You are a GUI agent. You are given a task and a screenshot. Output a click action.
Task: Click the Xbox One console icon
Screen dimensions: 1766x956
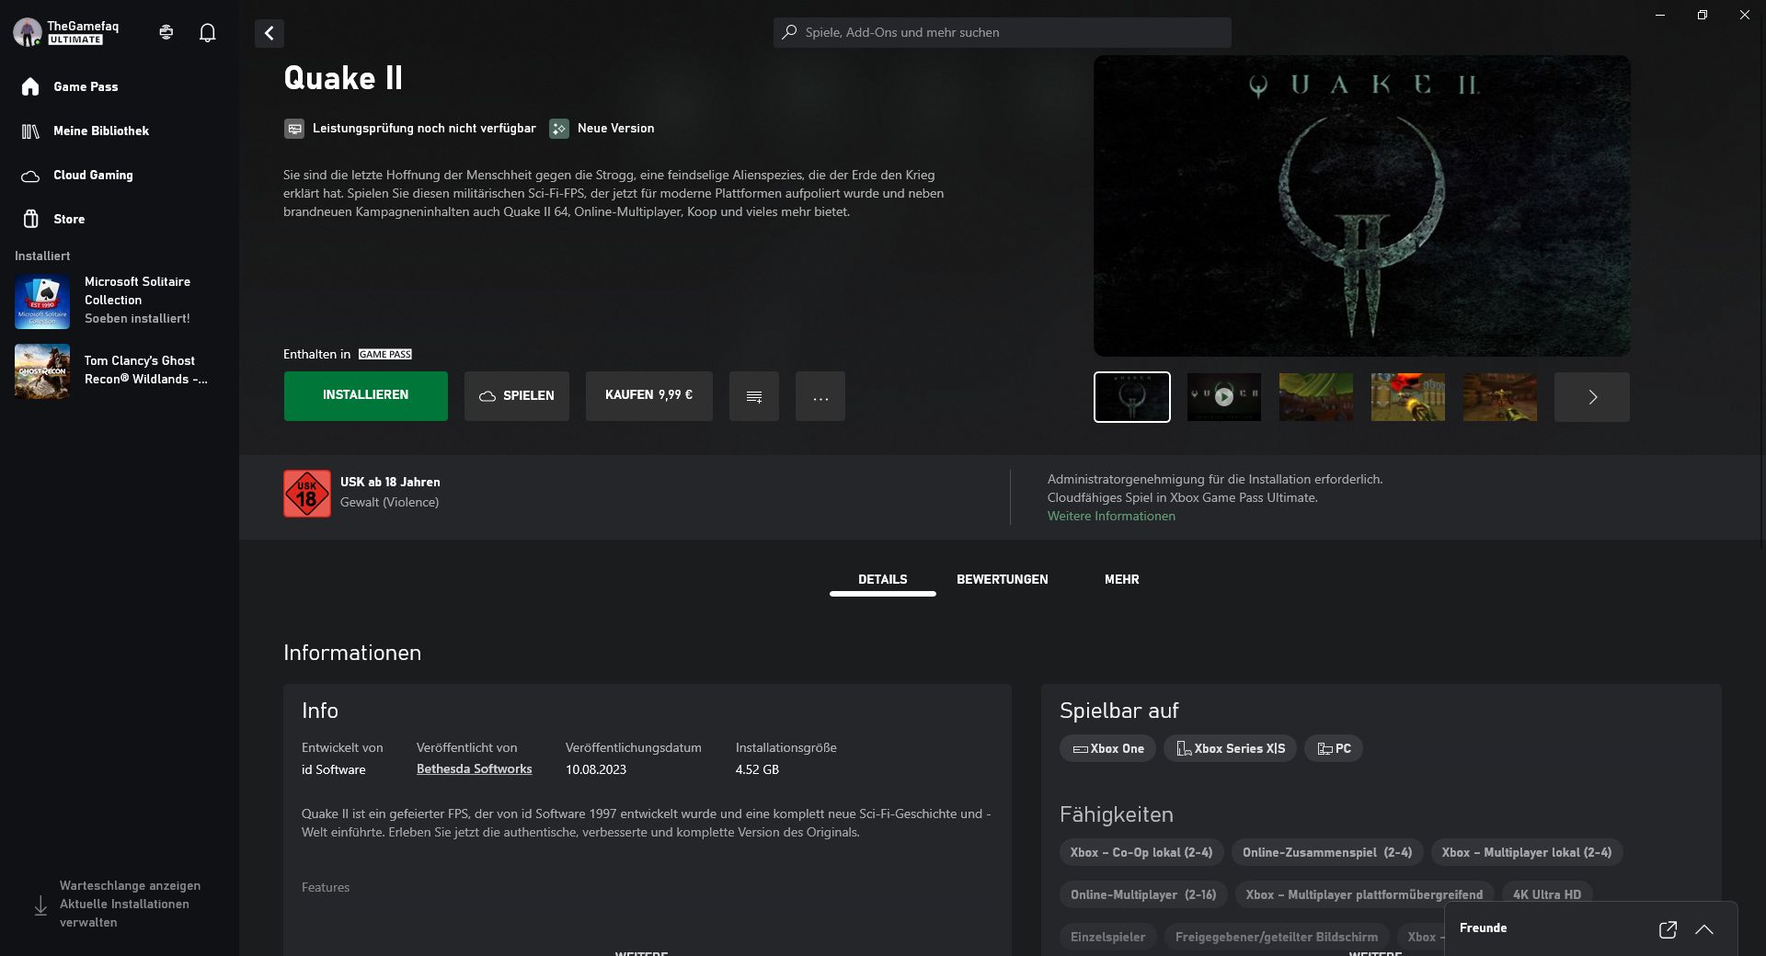[1081, 749]
